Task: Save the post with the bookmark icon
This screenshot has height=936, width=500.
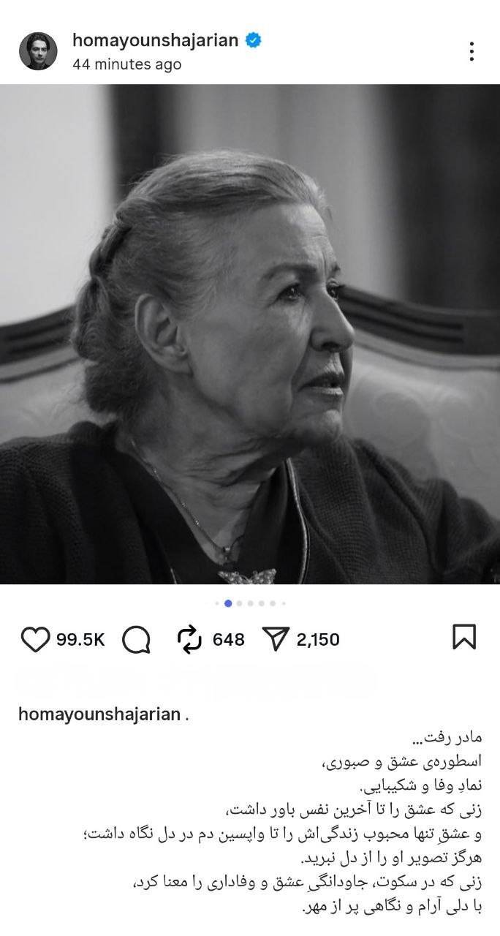Action: point(464,637)
